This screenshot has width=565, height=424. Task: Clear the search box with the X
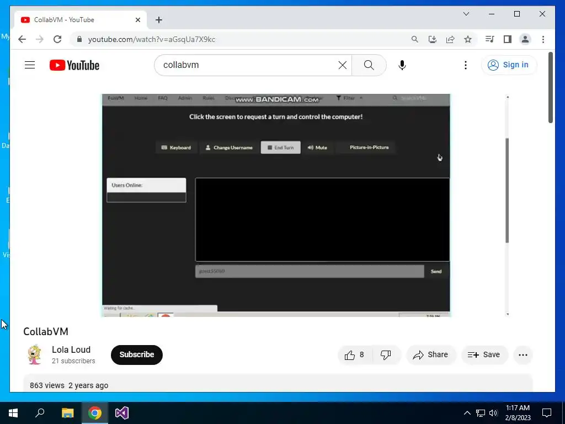pos(343,65)
